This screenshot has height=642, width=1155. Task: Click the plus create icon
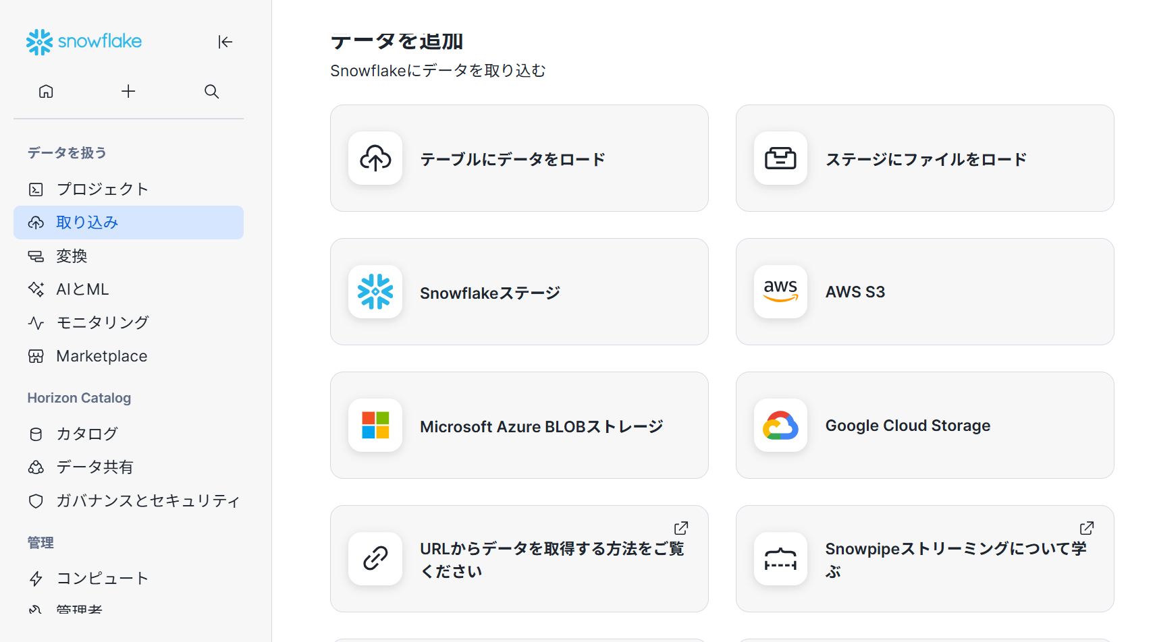128,91
